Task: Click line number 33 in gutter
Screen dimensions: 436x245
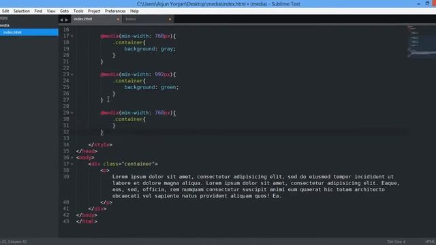Action: point(66,138)
